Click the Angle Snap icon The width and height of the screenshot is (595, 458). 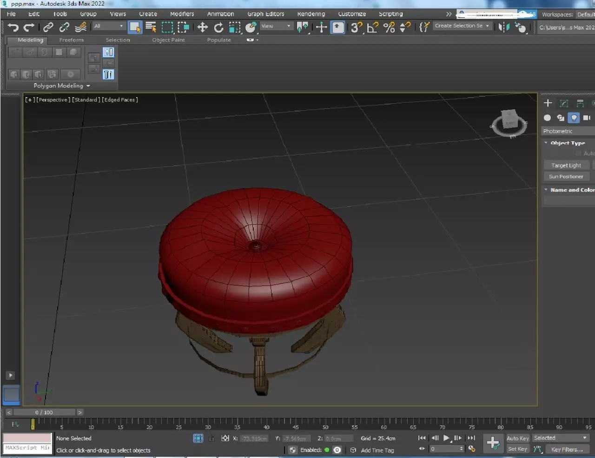(372, 27)
